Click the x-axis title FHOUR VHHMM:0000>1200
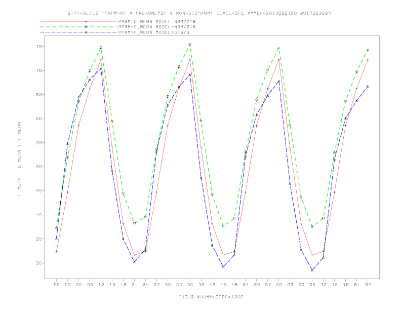The image size is (401, 310). (x=211, y=297)
